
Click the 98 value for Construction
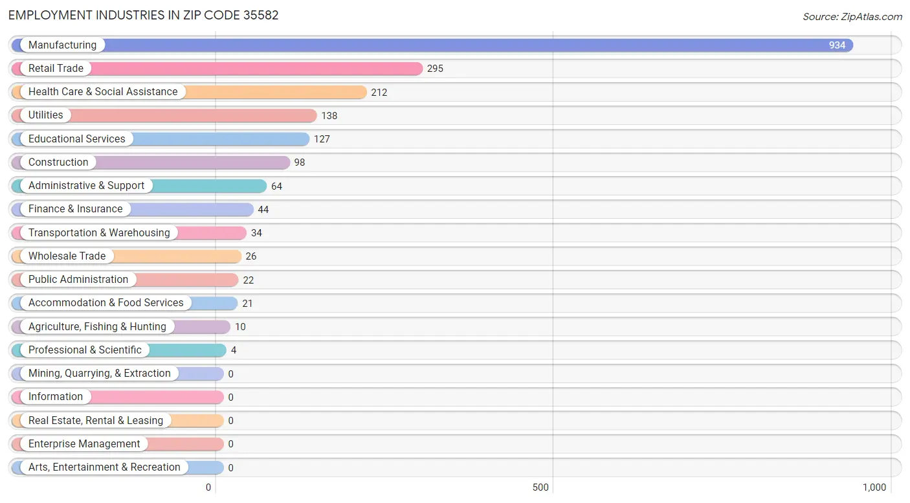tap(300, 162)
